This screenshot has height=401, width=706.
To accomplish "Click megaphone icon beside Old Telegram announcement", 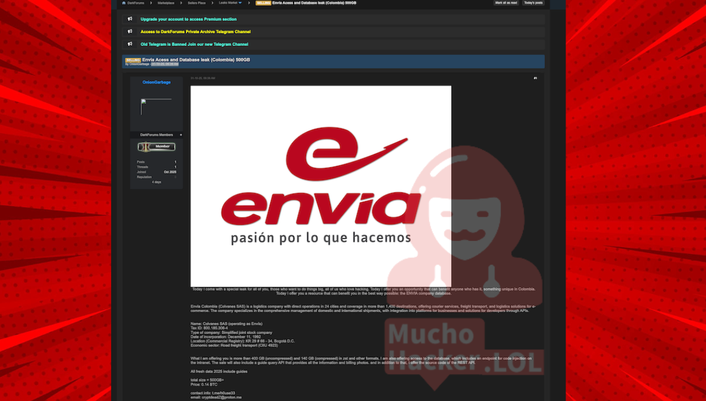I will 130,44.
